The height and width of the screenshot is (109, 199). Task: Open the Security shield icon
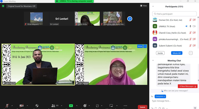(x=37, y=106)
